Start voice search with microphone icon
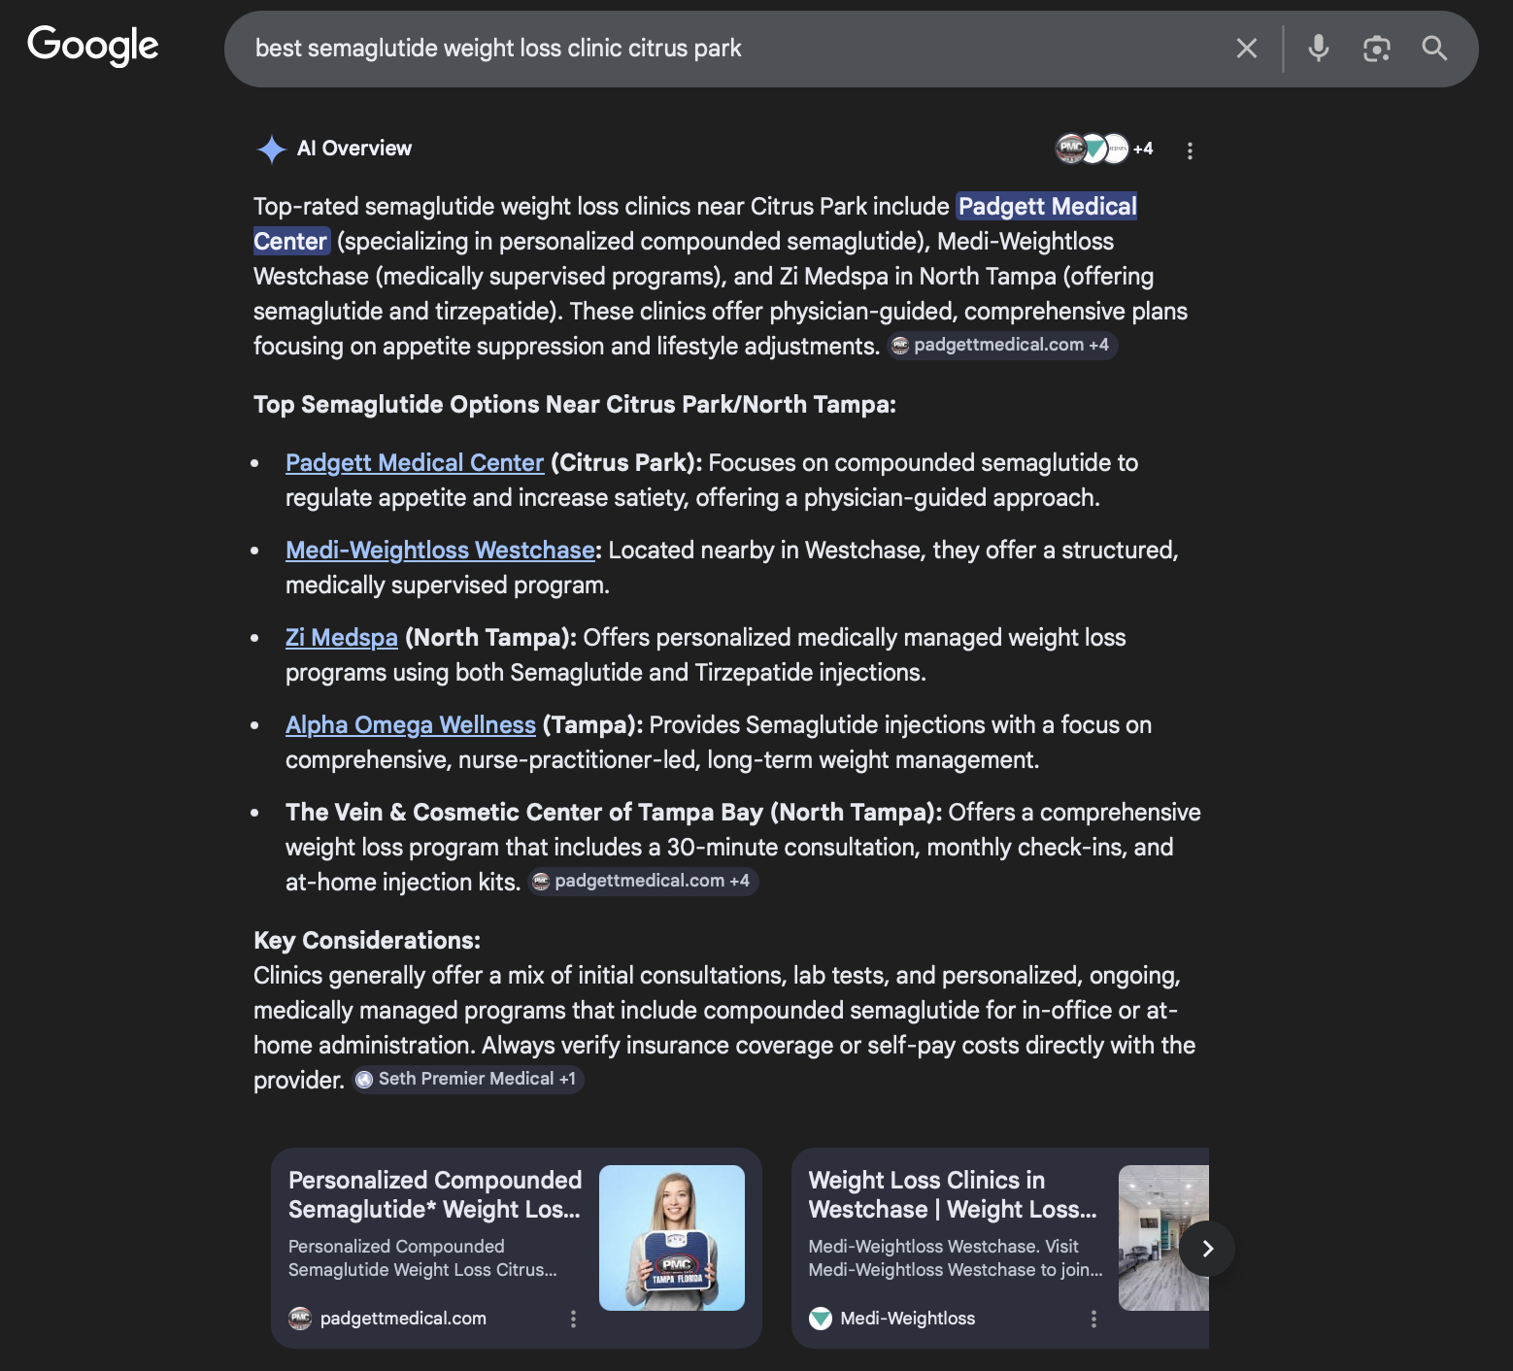 coord(1318,49)
